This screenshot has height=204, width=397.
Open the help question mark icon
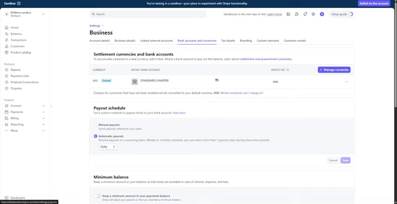pyautogui.click(x=296, y=14)
